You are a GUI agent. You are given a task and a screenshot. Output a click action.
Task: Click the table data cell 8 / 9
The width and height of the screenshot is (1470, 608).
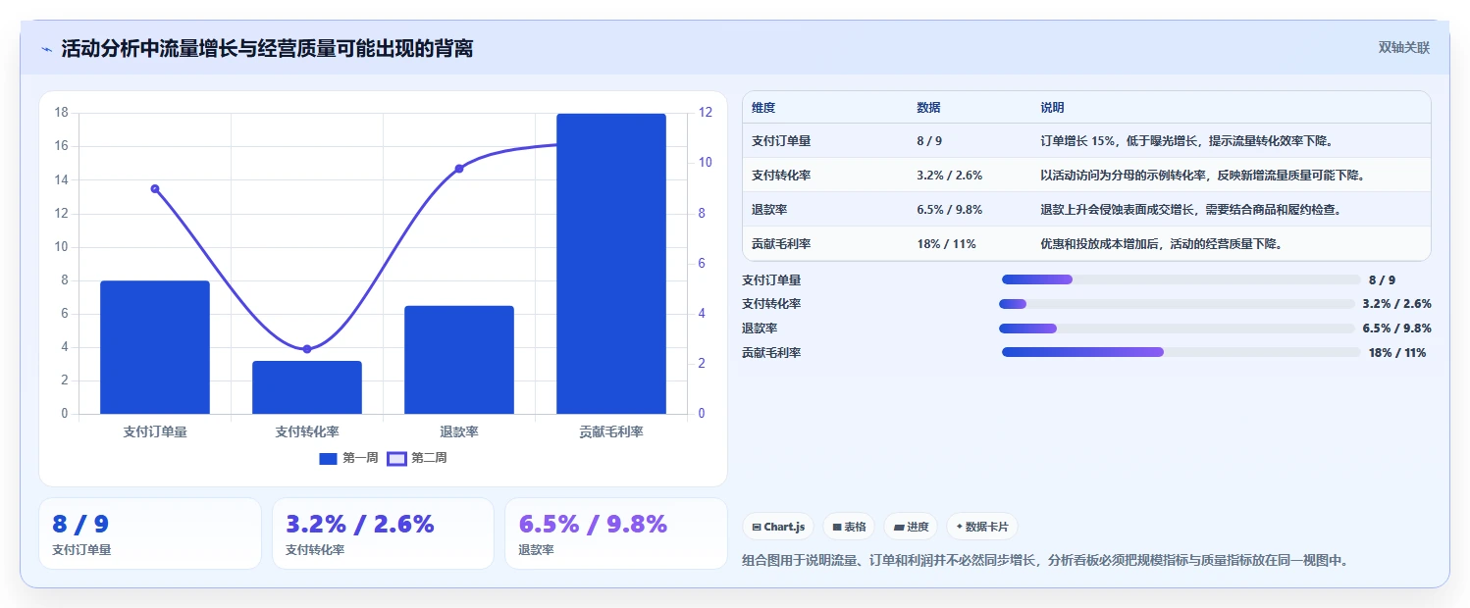pos(929,141)
